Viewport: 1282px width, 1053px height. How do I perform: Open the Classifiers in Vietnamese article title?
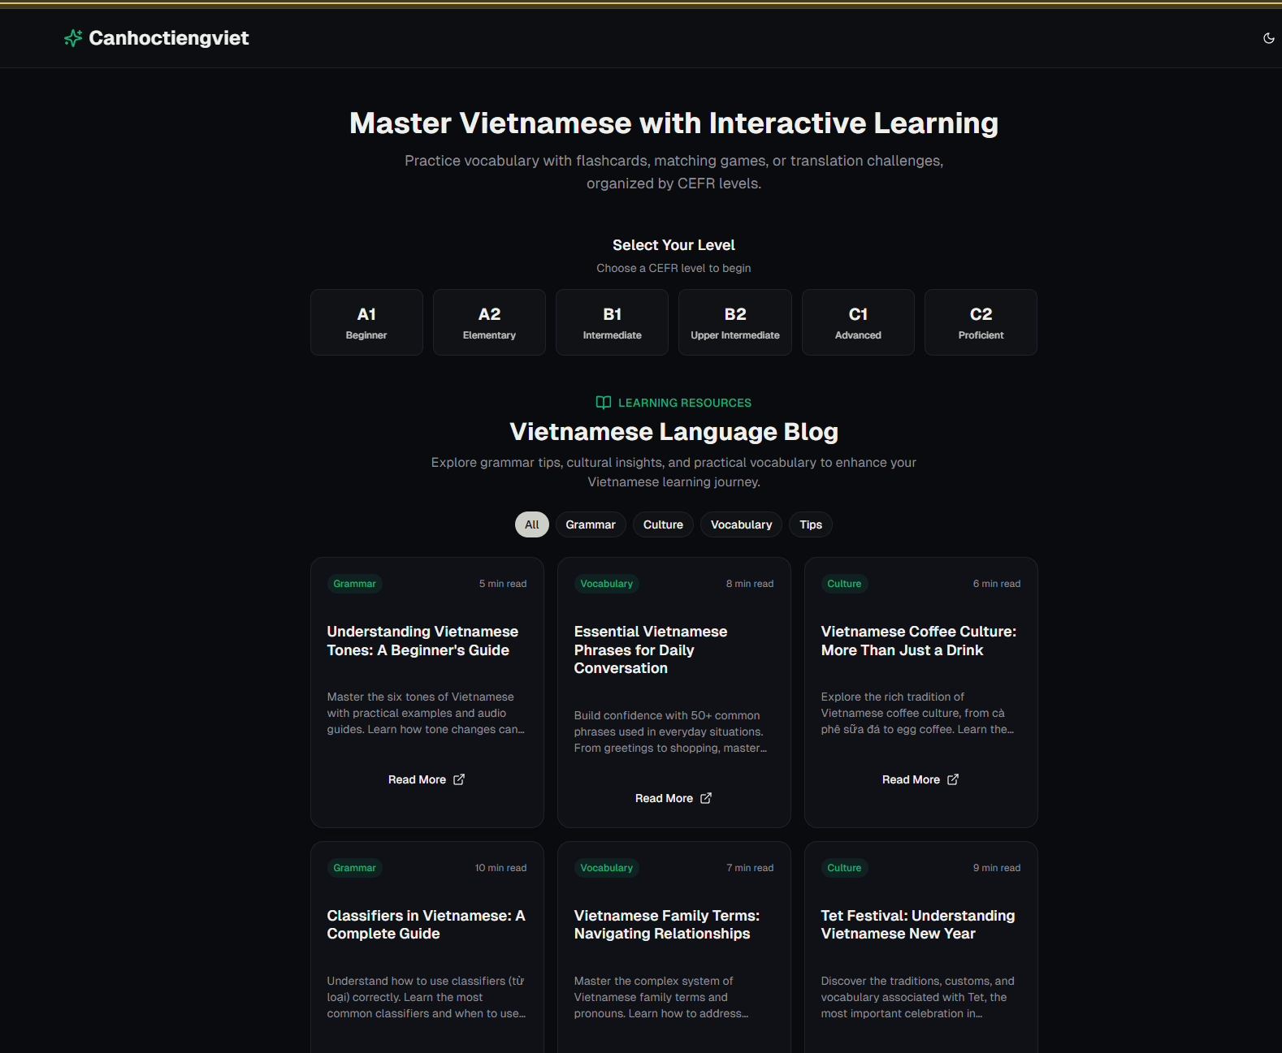click(x=426, y=925)
